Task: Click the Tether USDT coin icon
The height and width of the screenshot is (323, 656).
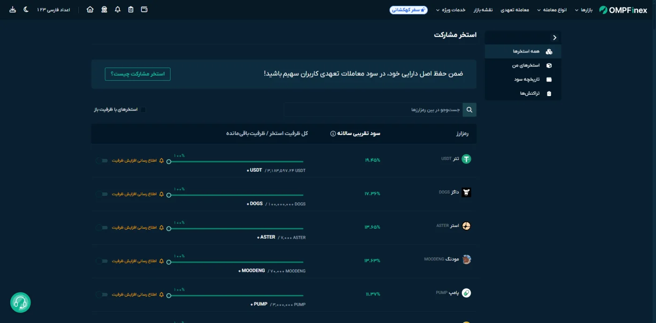Action: (x=466, y=159)
